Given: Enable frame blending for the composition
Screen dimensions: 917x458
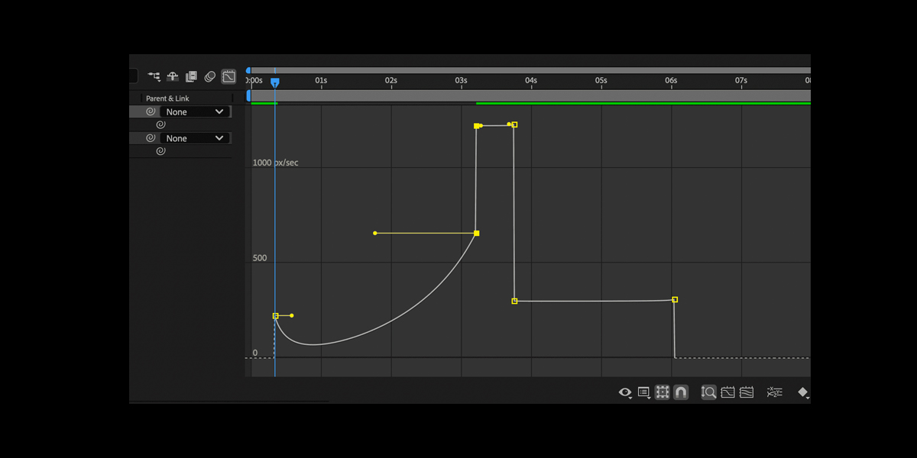Looking at the screenshot, I should coord(192,76).
